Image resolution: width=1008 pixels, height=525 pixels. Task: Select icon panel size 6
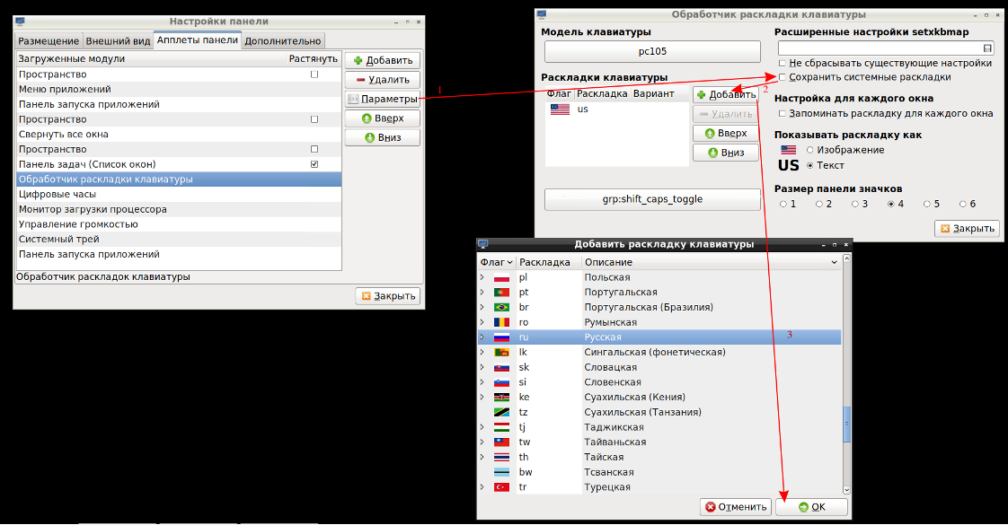coord(963,204)
